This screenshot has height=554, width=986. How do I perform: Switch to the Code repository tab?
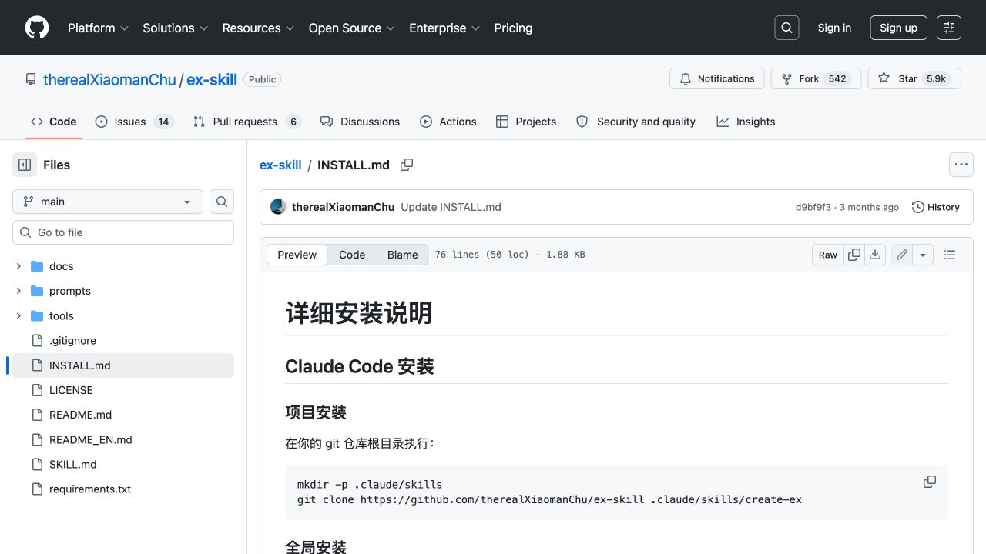54,122
